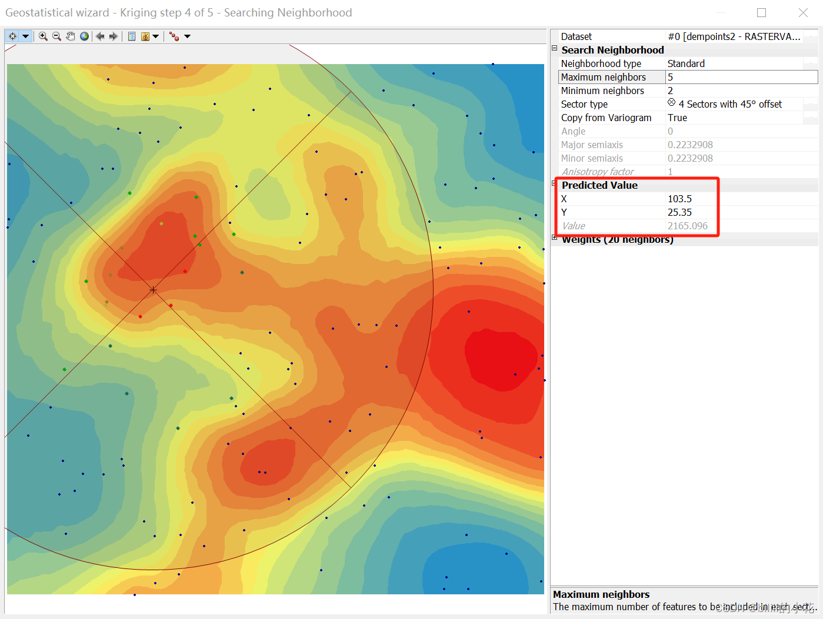Click the red points identify icon
This screenshot has height=619, width=823.
174,36
